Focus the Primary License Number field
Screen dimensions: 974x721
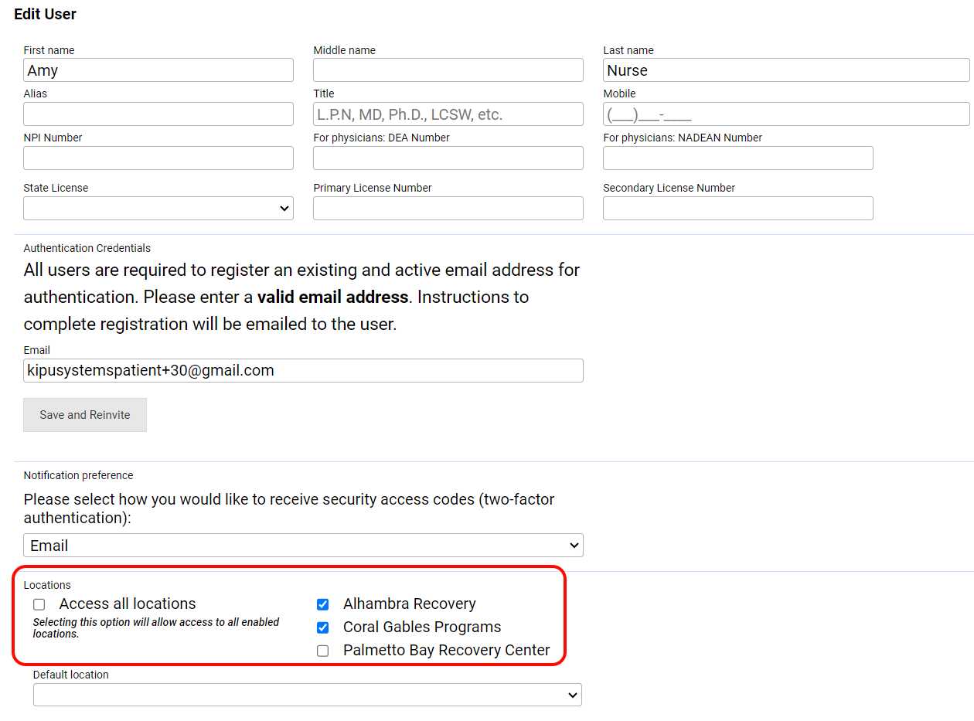(x=448, y=209)
